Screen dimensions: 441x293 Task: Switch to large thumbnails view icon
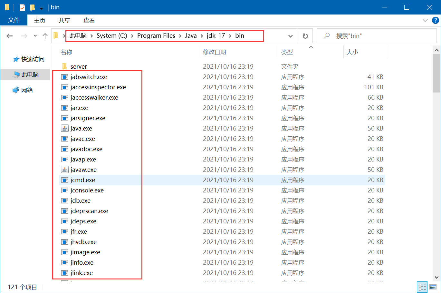tap(433, 287)
